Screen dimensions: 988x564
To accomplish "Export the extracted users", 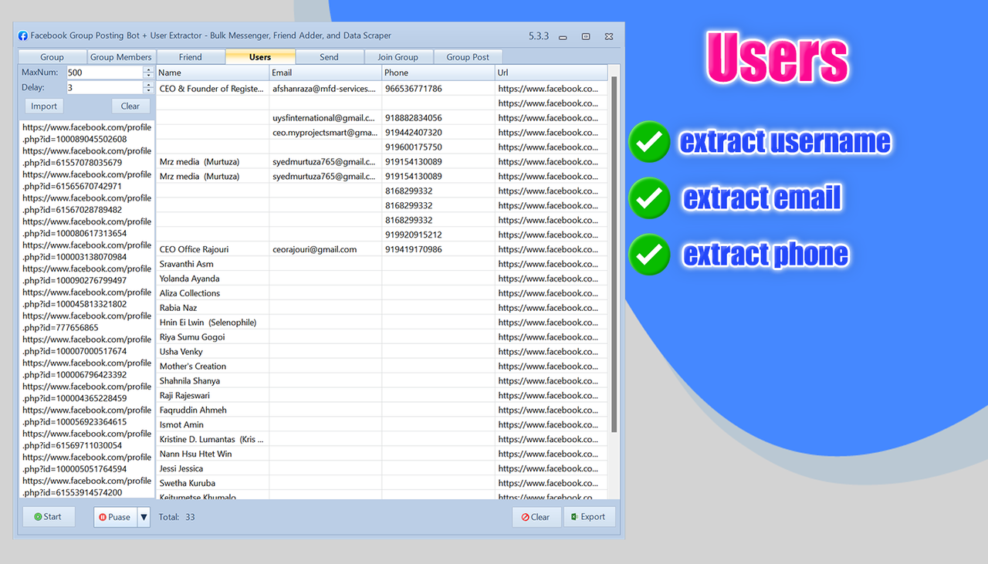I will 590,517.
